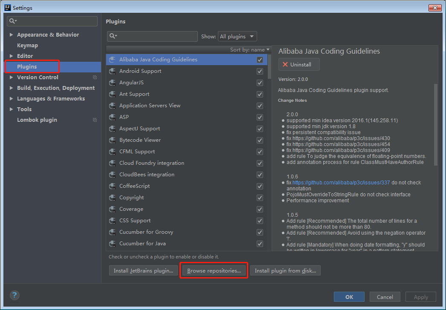Viewport: 446px width, 310px height.
Task: Disable the Alibaba Java Coding Guidelines checkbox
Action: click(x=260, y=60)
